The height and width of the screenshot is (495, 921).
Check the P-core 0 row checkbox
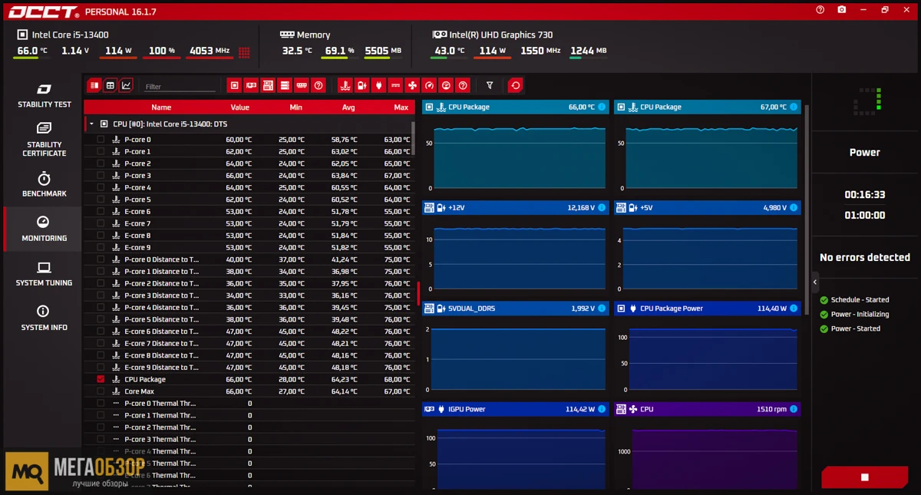pos(101,140)
